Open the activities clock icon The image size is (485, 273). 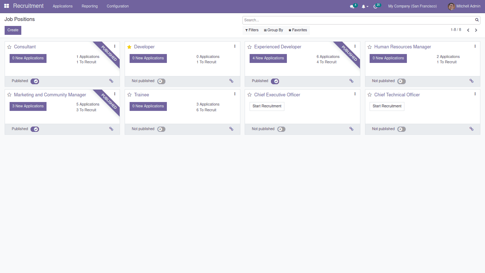pos(375,6)
